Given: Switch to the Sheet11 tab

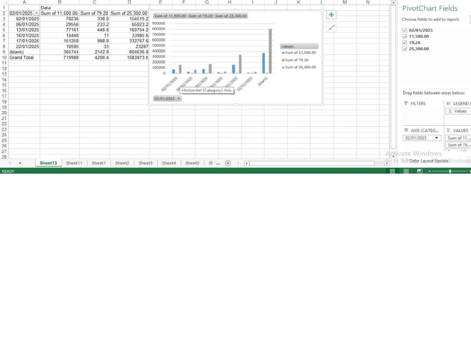Looking at the screenshot, I should [74, 163].
